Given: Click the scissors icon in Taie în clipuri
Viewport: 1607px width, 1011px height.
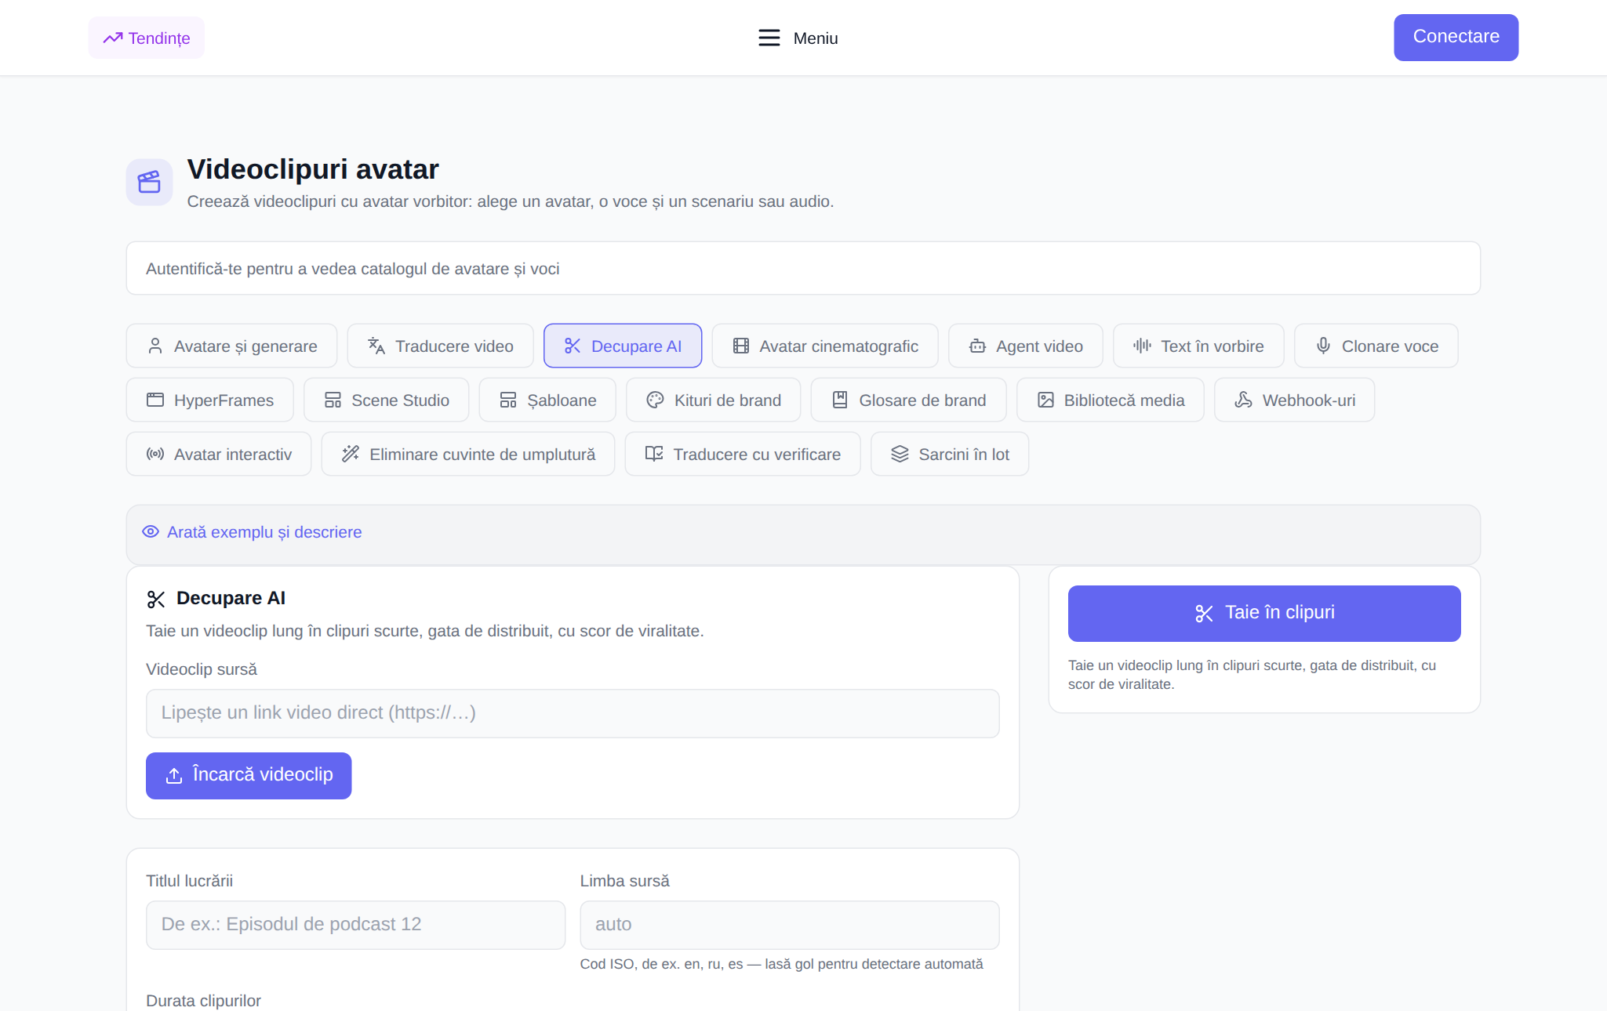Looking at the screenshot, I should coord(1204,614).
